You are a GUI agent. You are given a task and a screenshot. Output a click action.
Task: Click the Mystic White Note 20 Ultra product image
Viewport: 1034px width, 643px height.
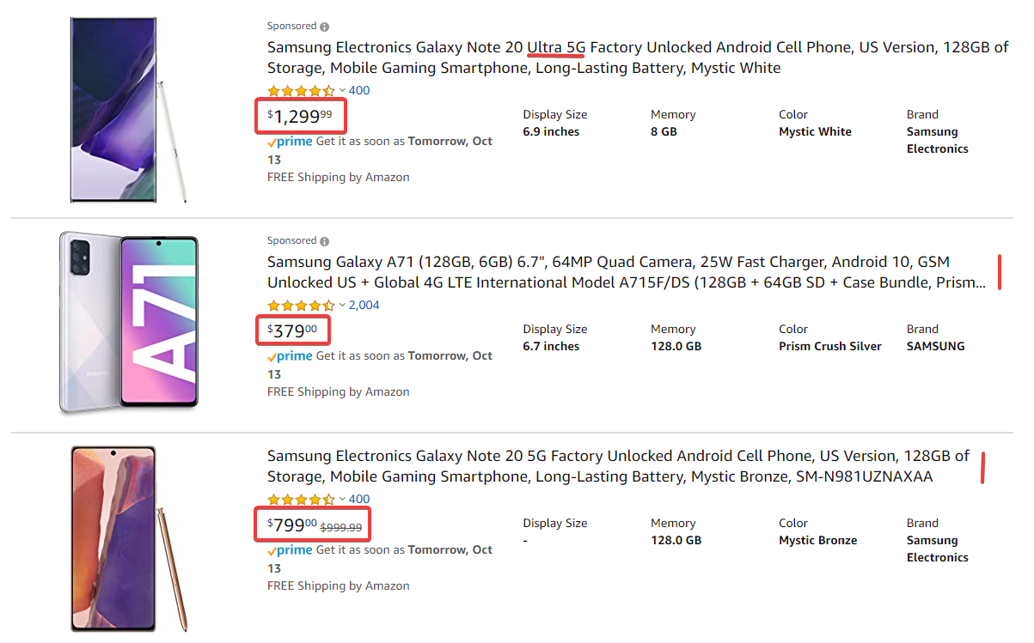click(129, 110)
